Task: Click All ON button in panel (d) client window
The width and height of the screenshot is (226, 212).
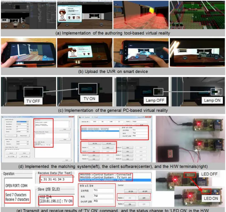Action: [x=95, y=143]
